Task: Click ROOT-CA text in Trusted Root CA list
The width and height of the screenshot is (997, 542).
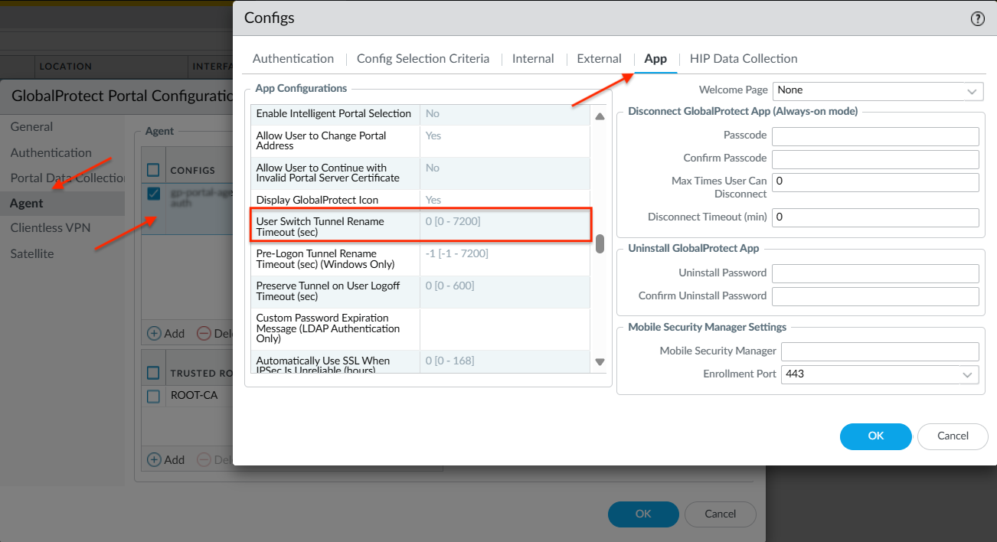Action: (194, 396)
